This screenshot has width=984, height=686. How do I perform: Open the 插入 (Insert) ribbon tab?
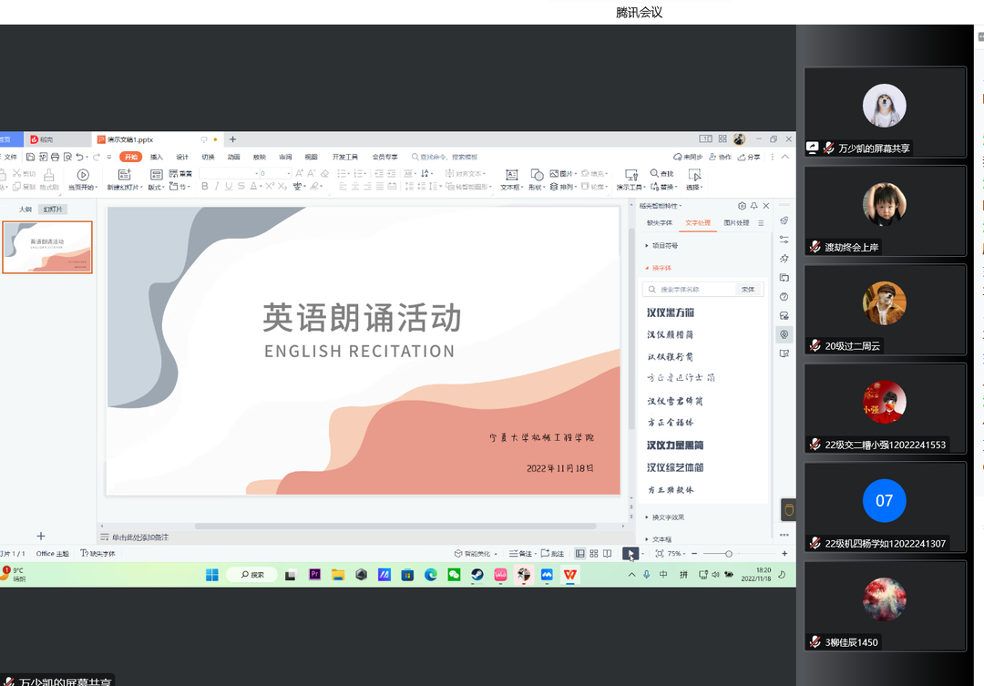pyautogui.click(x=157, y=157)
